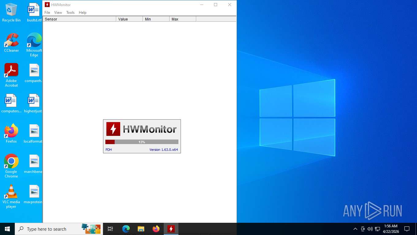The image size is (417, 235).
Task: Select the marchbene image file on desktop
Action: 33,164
